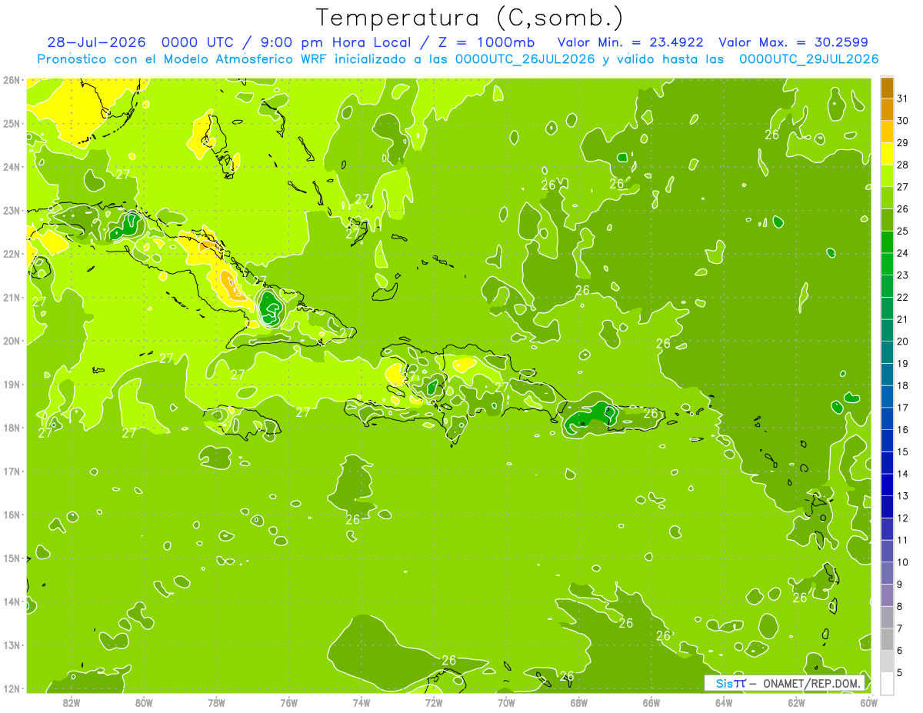
Task: Click the "12N" latitude axis label
Action: pos(12,688)
